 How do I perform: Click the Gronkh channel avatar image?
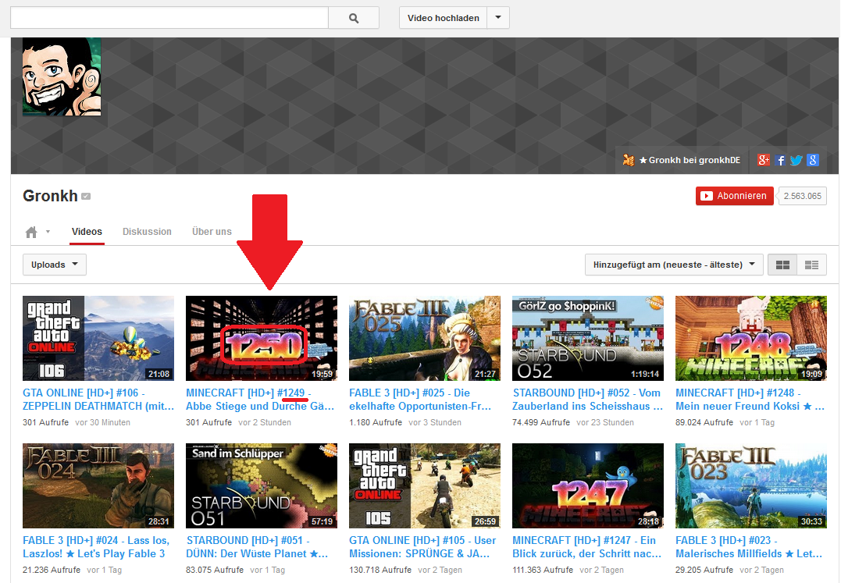point(62,76)
